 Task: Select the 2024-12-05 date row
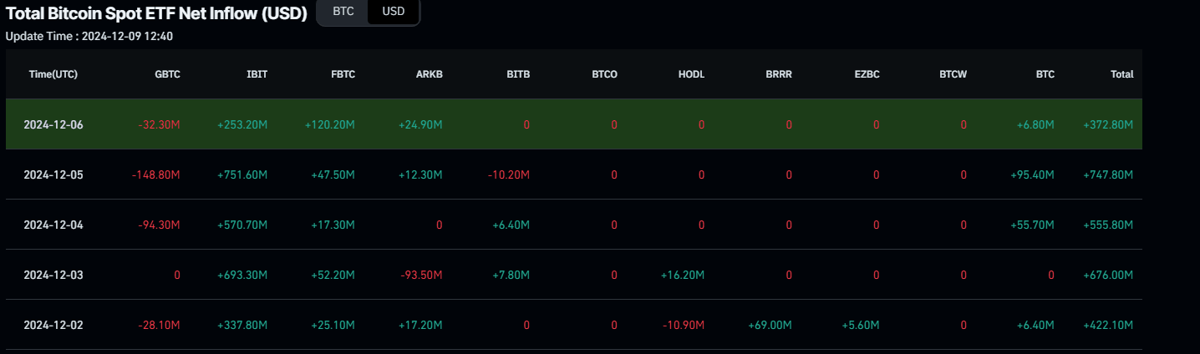coord(53,174)
